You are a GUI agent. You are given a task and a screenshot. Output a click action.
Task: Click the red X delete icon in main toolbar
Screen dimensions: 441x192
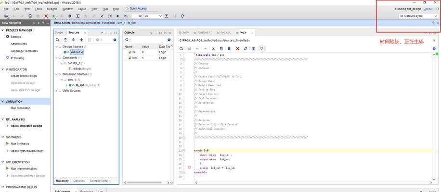[x=46, y=16]
